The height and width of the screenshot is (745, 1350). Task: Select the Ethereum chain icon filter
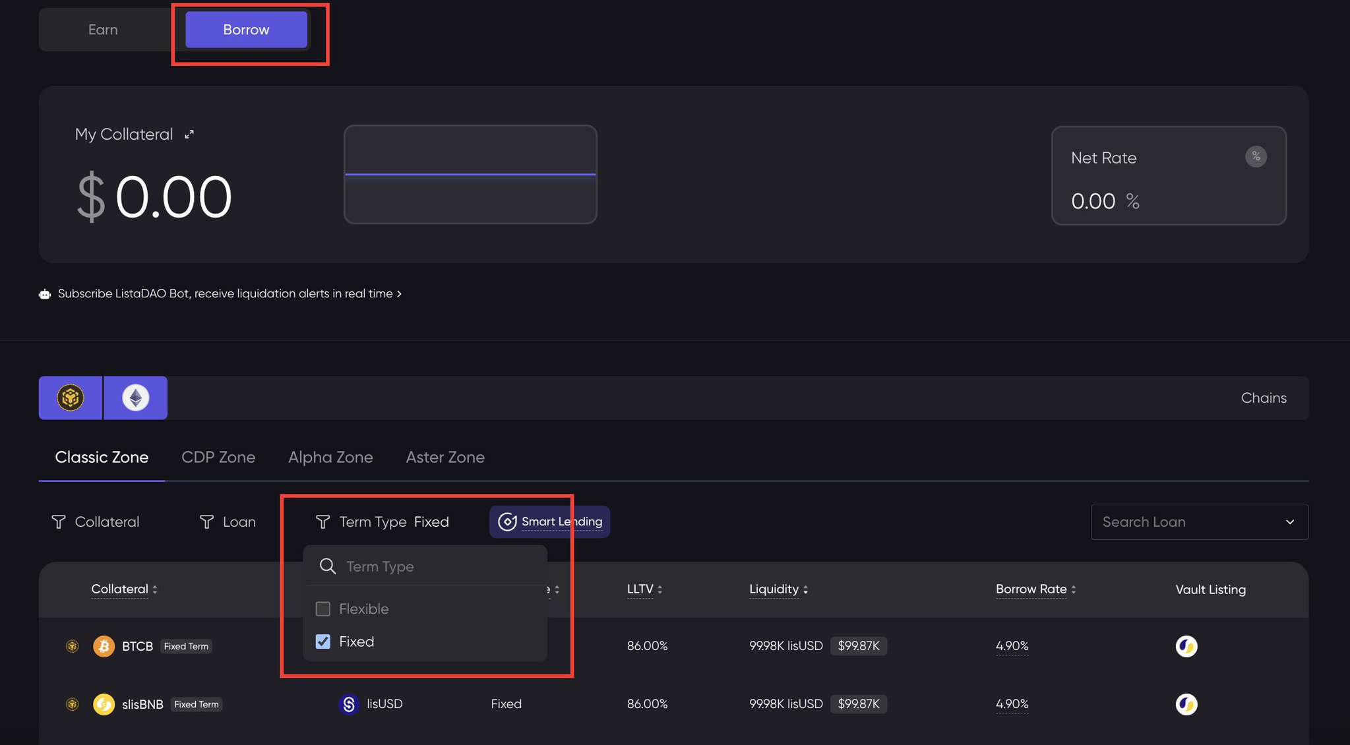[136, 398]
